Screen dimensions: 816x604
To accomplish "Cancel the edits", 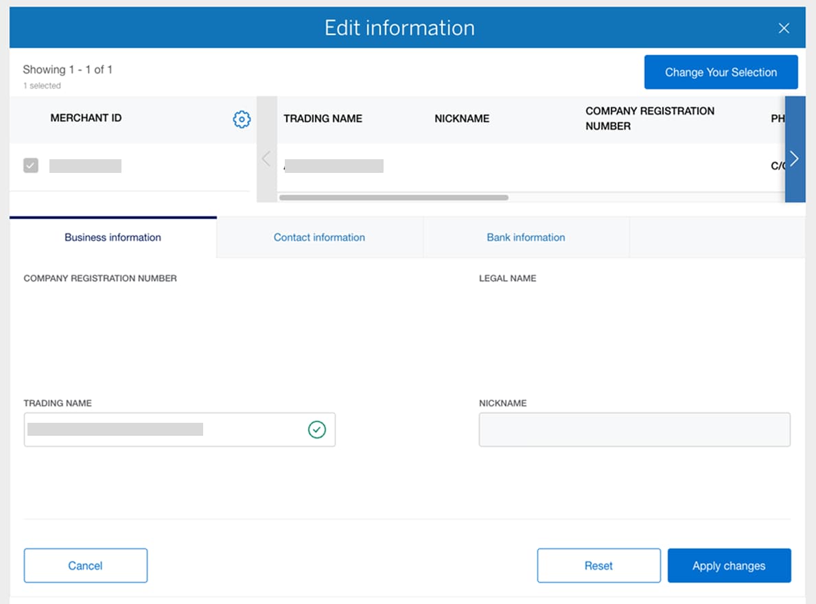I will (85, 566).
